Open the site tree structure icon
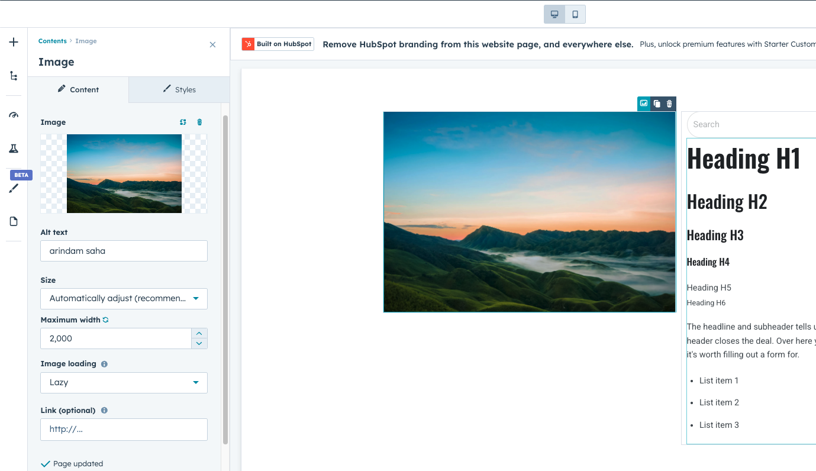 tap(14, 76)
